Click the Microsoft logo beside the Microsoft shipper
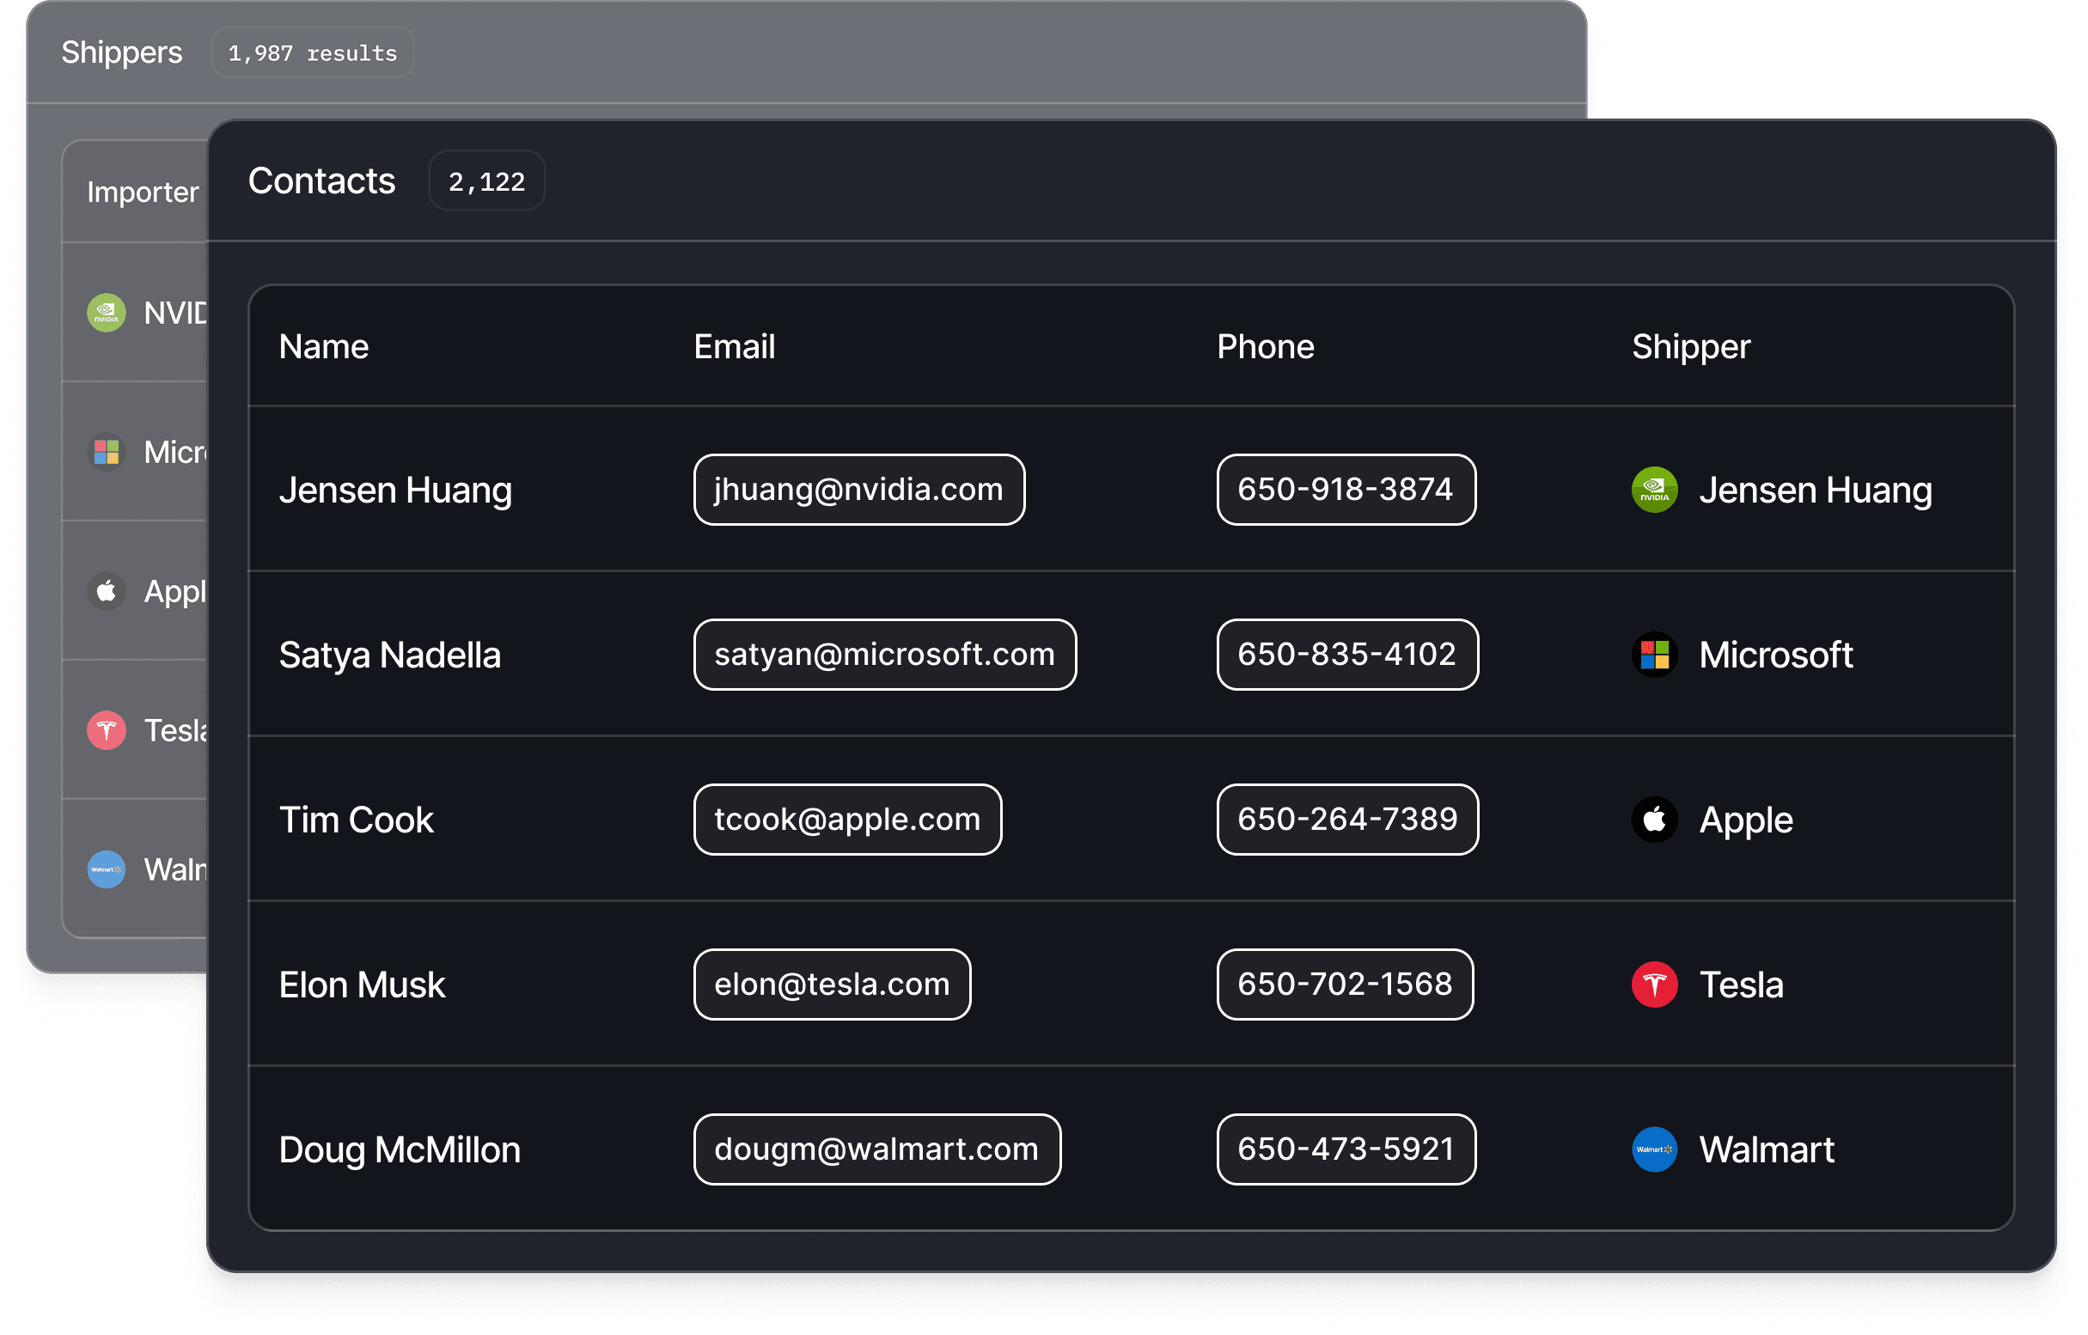Screen dimensions: 2088x1335 coord(1654,655)
